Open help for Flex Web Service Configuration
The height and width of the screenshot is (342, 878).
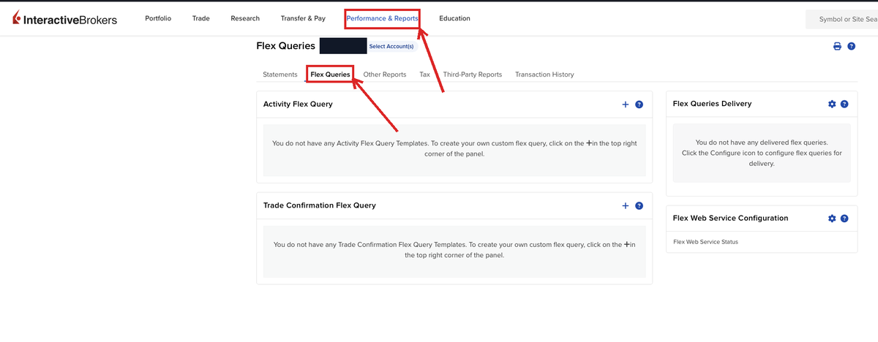[844, 218]
